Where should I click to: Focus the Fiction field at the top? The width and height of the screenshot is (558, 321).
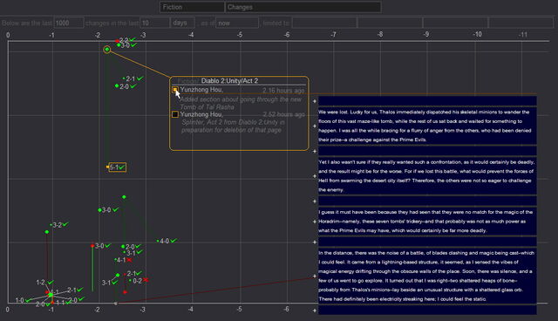[x=192, y=7]
